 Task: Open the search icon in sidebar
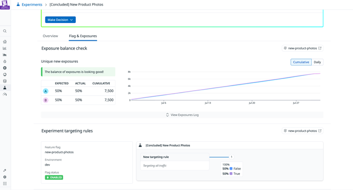point(5,31)
